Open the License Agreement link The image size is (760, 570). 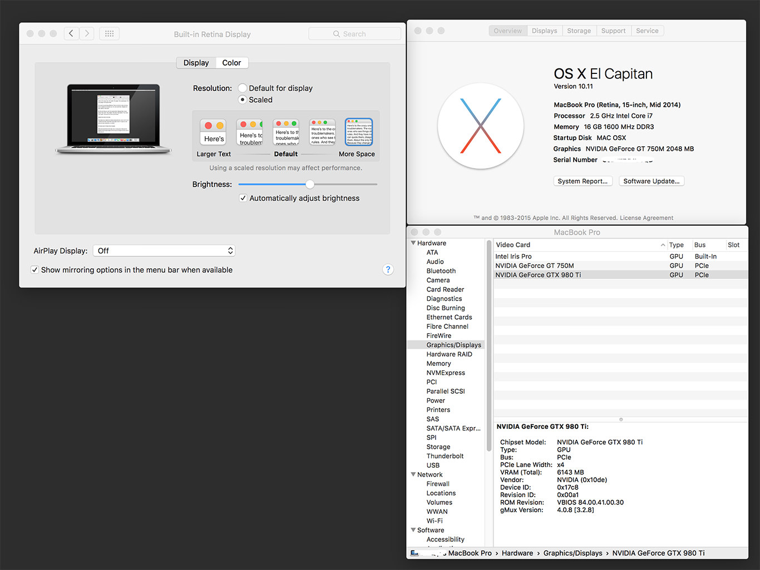point(647,218)
